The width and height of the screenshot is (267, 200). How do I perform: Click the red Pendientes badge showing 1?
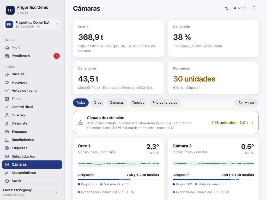point(57,56)
